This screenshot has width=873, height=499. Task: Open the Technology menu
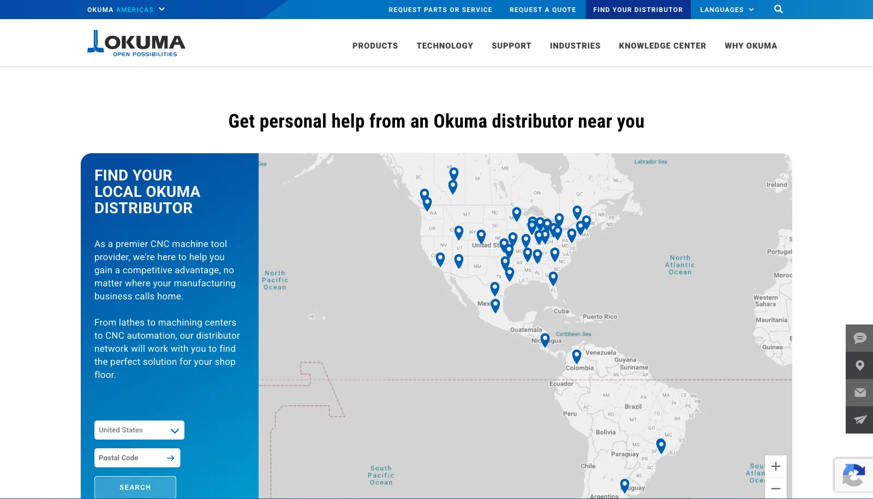click(x=445, y=46)
